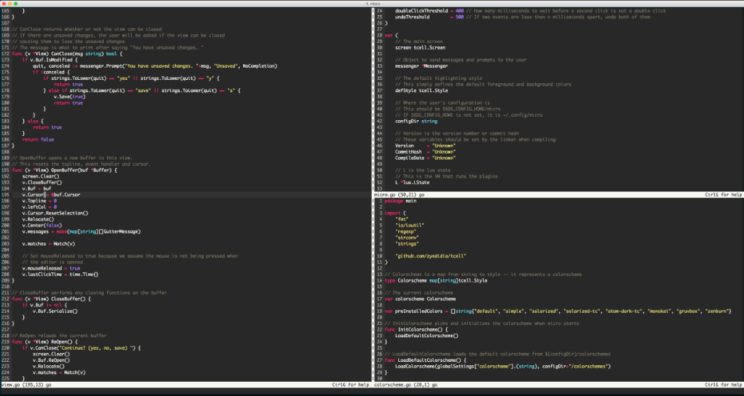Place cursor on 'package main' line
The height and width of the screenshot is (396, 744).
(400, 201)
